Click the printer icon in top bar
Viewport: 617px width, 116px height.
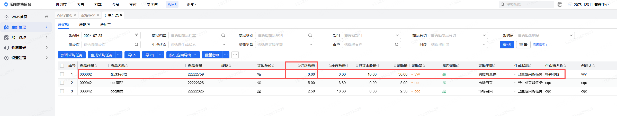[560, 4]
